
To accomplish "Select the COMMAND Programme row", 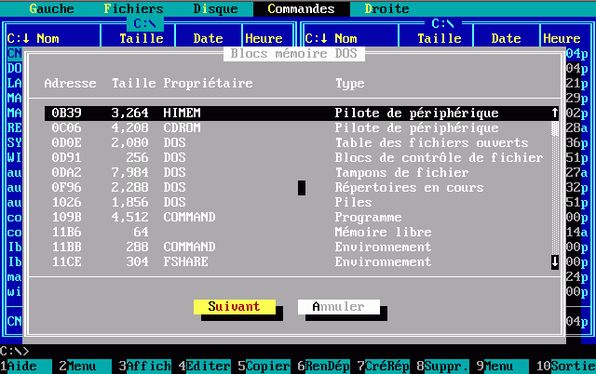I will click(x=296, y=217).
